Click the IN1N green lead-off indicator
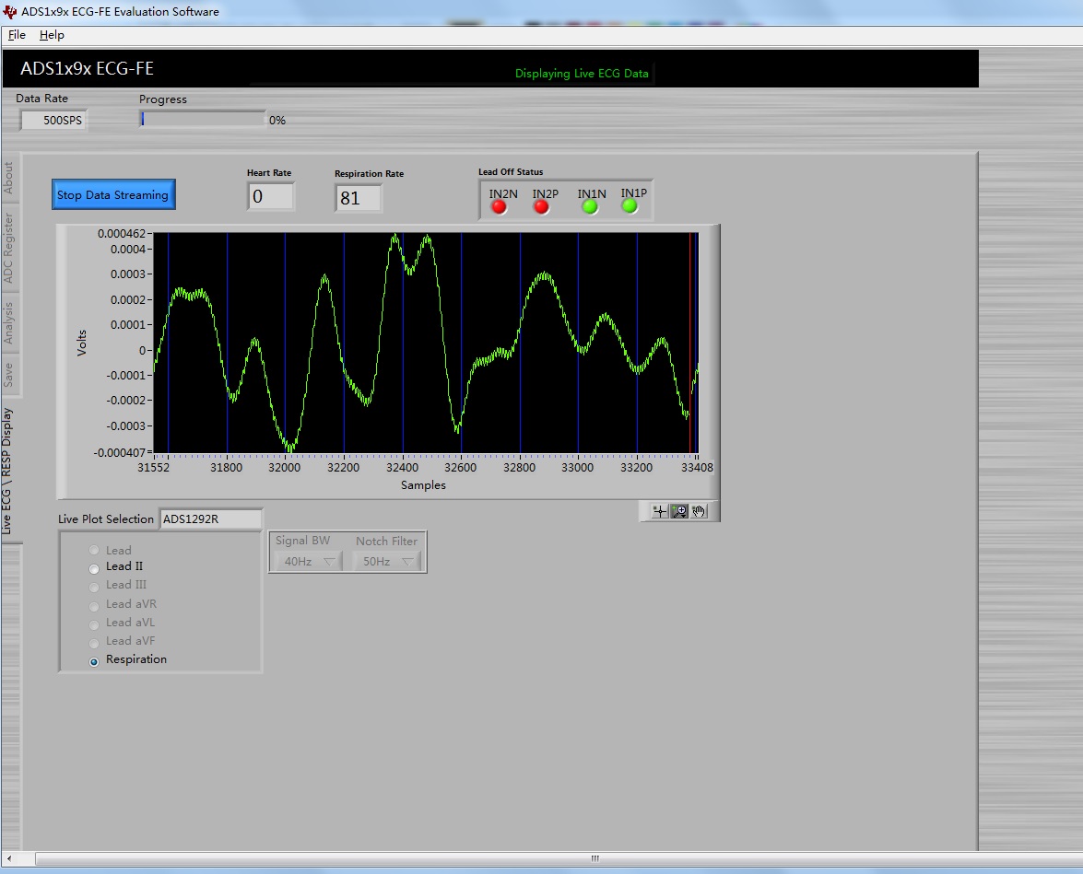The image size is (1083, 874). coord(589,208)
